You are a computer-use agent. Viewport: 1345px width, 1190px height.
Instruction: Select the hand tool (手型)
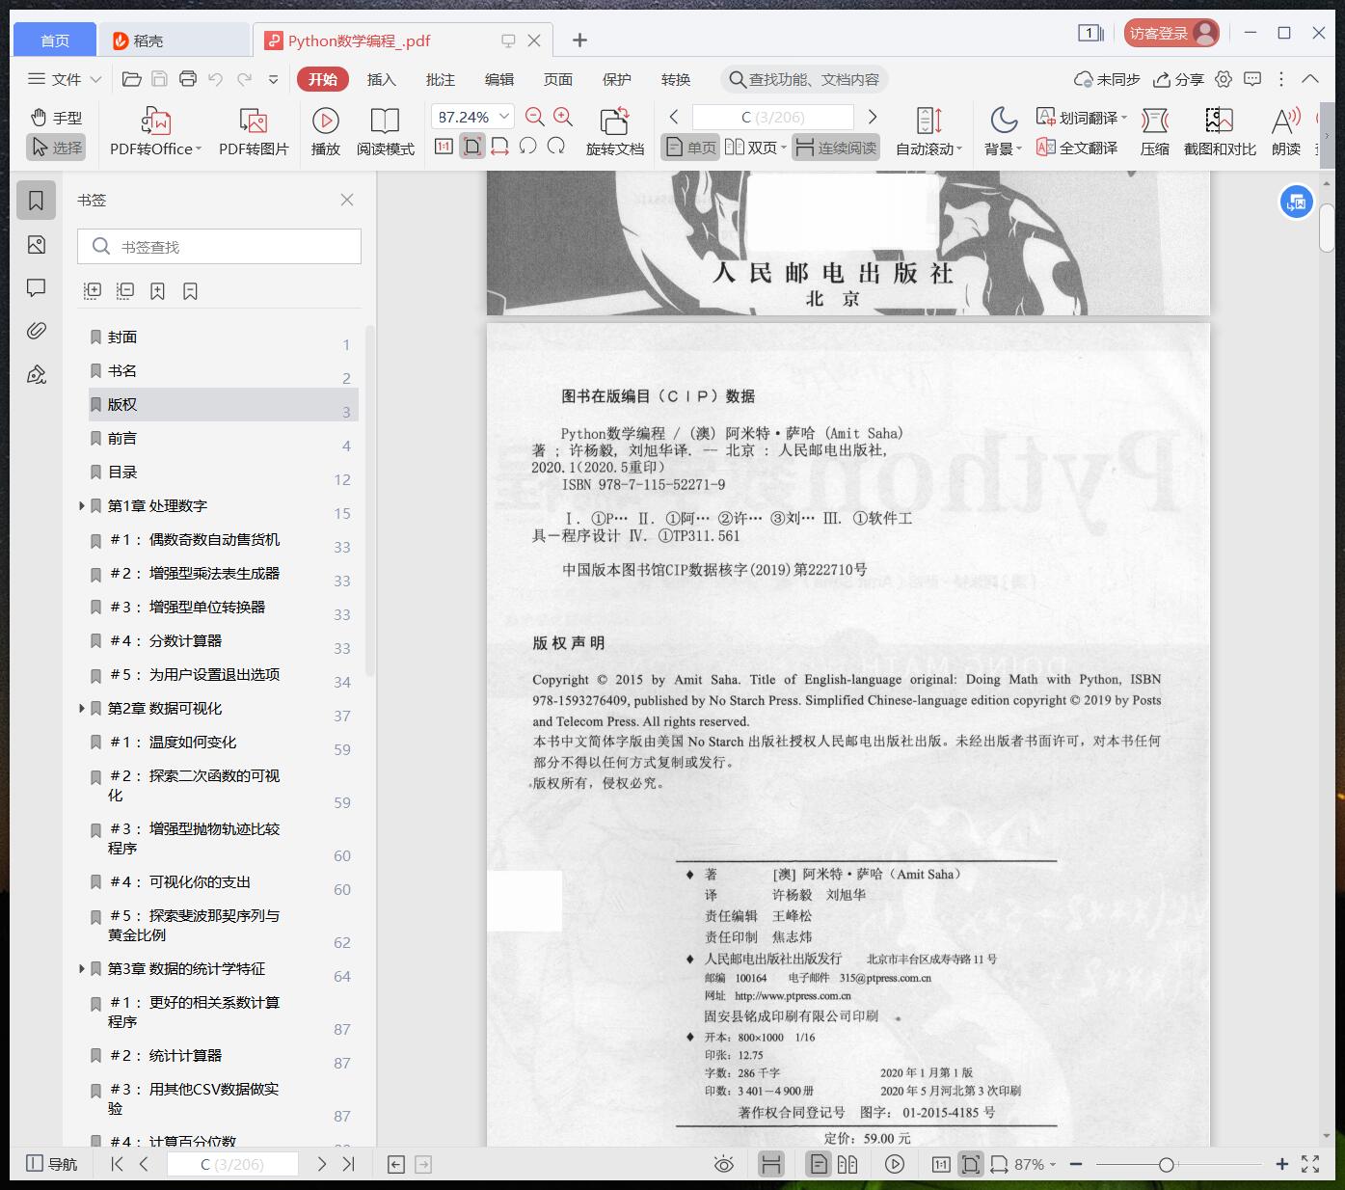coord(56,118)
